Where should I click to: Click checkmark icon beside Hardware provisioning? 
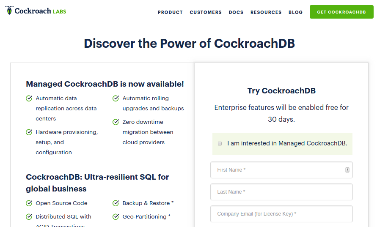[29, 132]
